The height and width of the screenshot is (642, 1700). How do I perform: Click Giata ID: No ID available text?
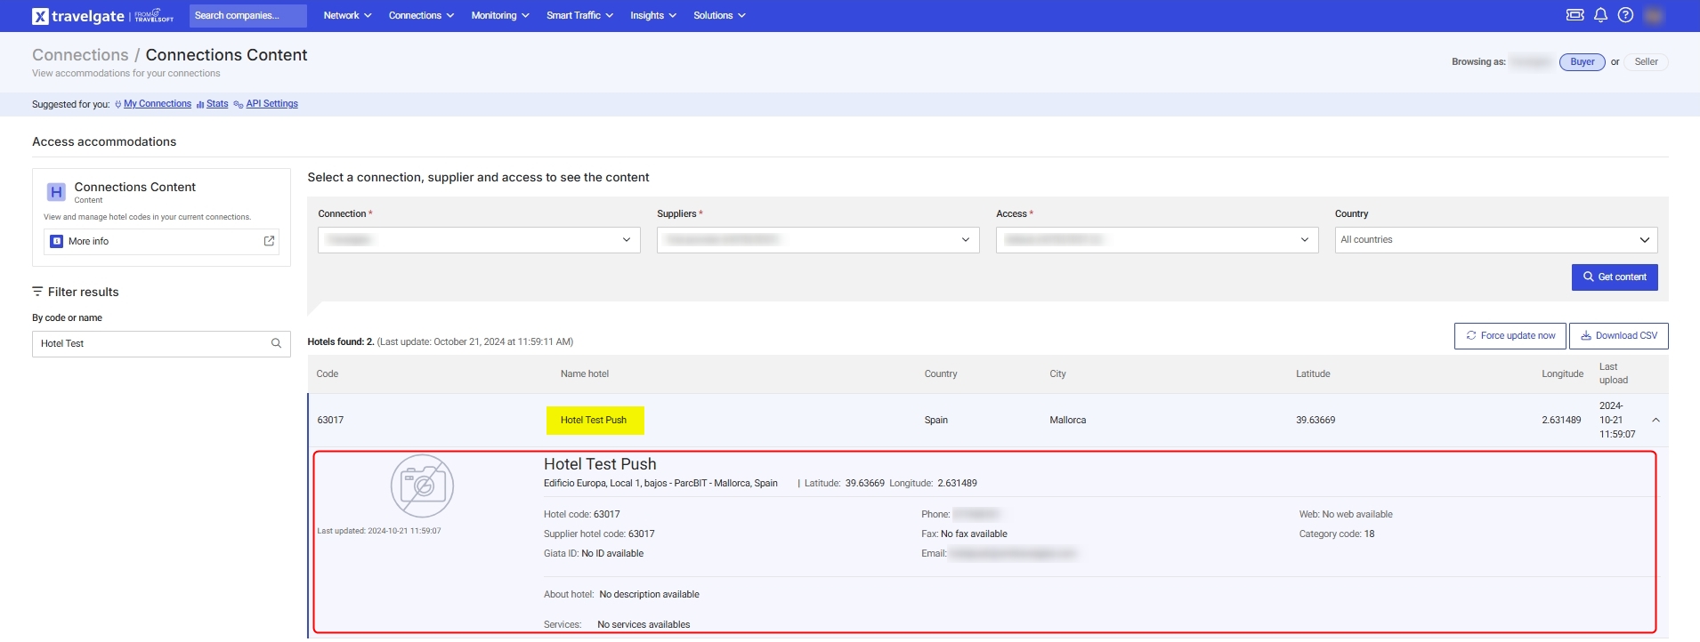point(594,554)
